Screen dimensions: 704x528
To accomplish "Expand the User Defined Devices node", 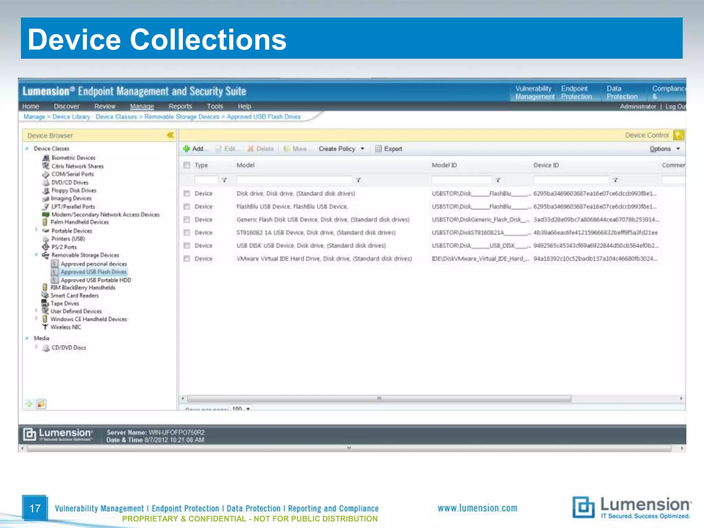I will click(x=36, y=310).
